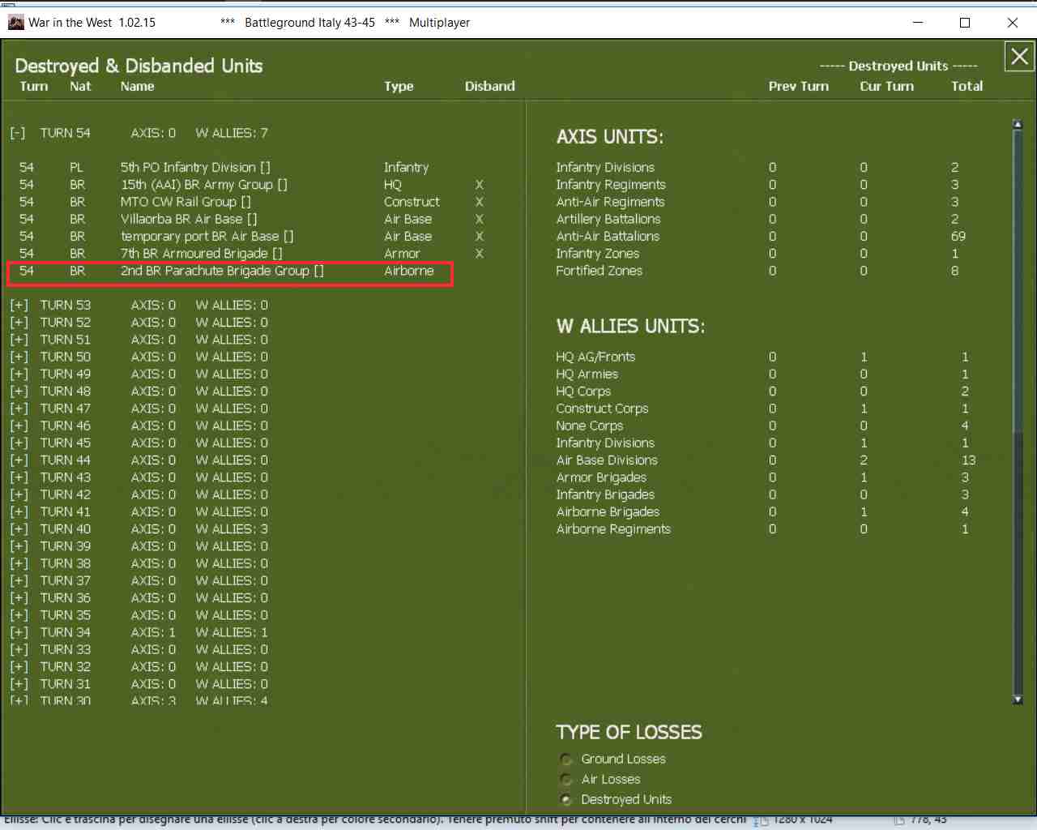Expand the Turn 52 entry
Screen dimensions: 1037x830
pyautogui.click(x=19, y=323)
